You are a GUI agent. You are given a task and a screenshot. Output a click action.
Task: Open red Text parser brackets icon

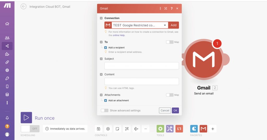[x=179, y=129]
